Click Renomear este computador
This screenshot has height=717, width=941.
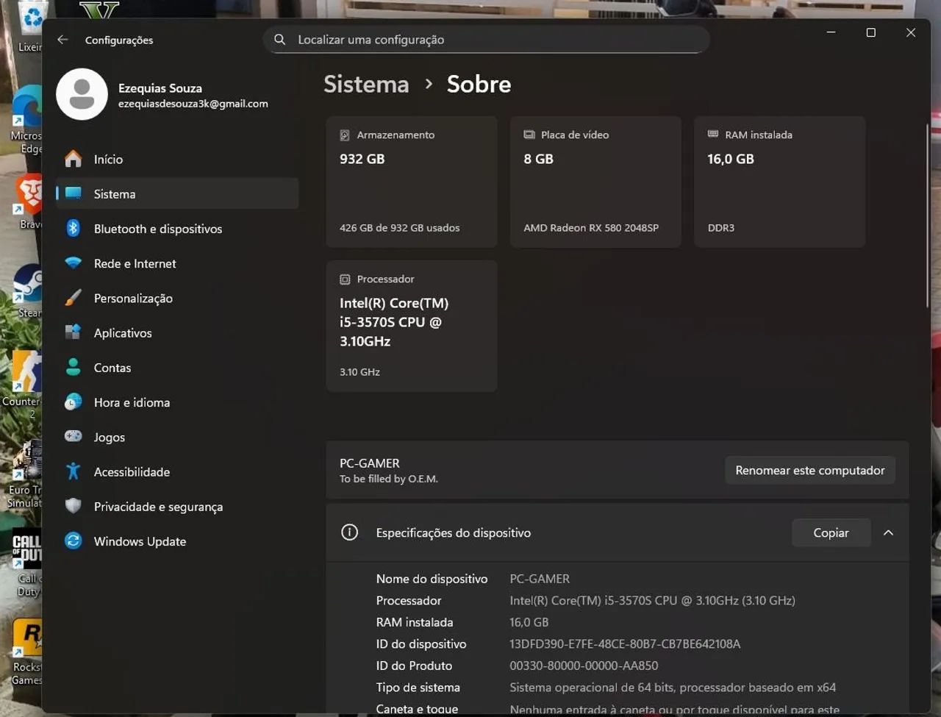coord(809,470)
